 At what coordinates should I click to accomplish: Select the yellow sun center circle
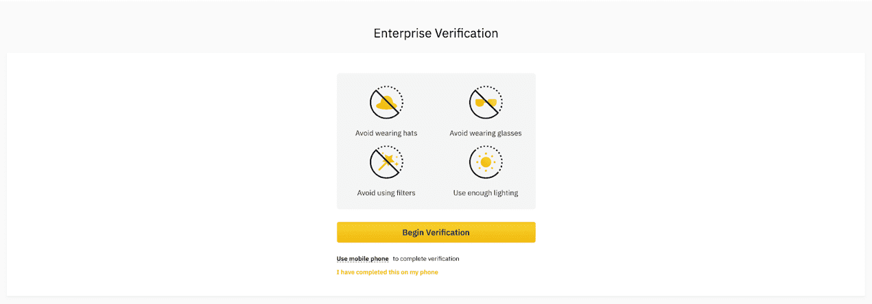click(x=486, y=163)
